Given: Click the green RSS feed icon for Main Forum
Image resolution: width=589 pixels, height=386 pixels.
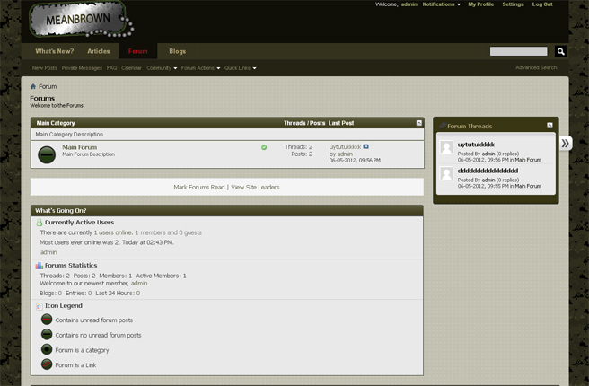Looking at the screenshot, I should pos(264,147).
